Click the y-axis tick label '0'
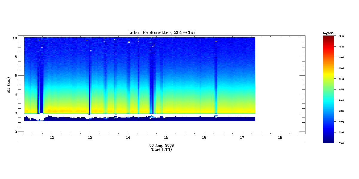Viewport: 359px width, 179px height. pyautogui.click(x=16, y=132)
